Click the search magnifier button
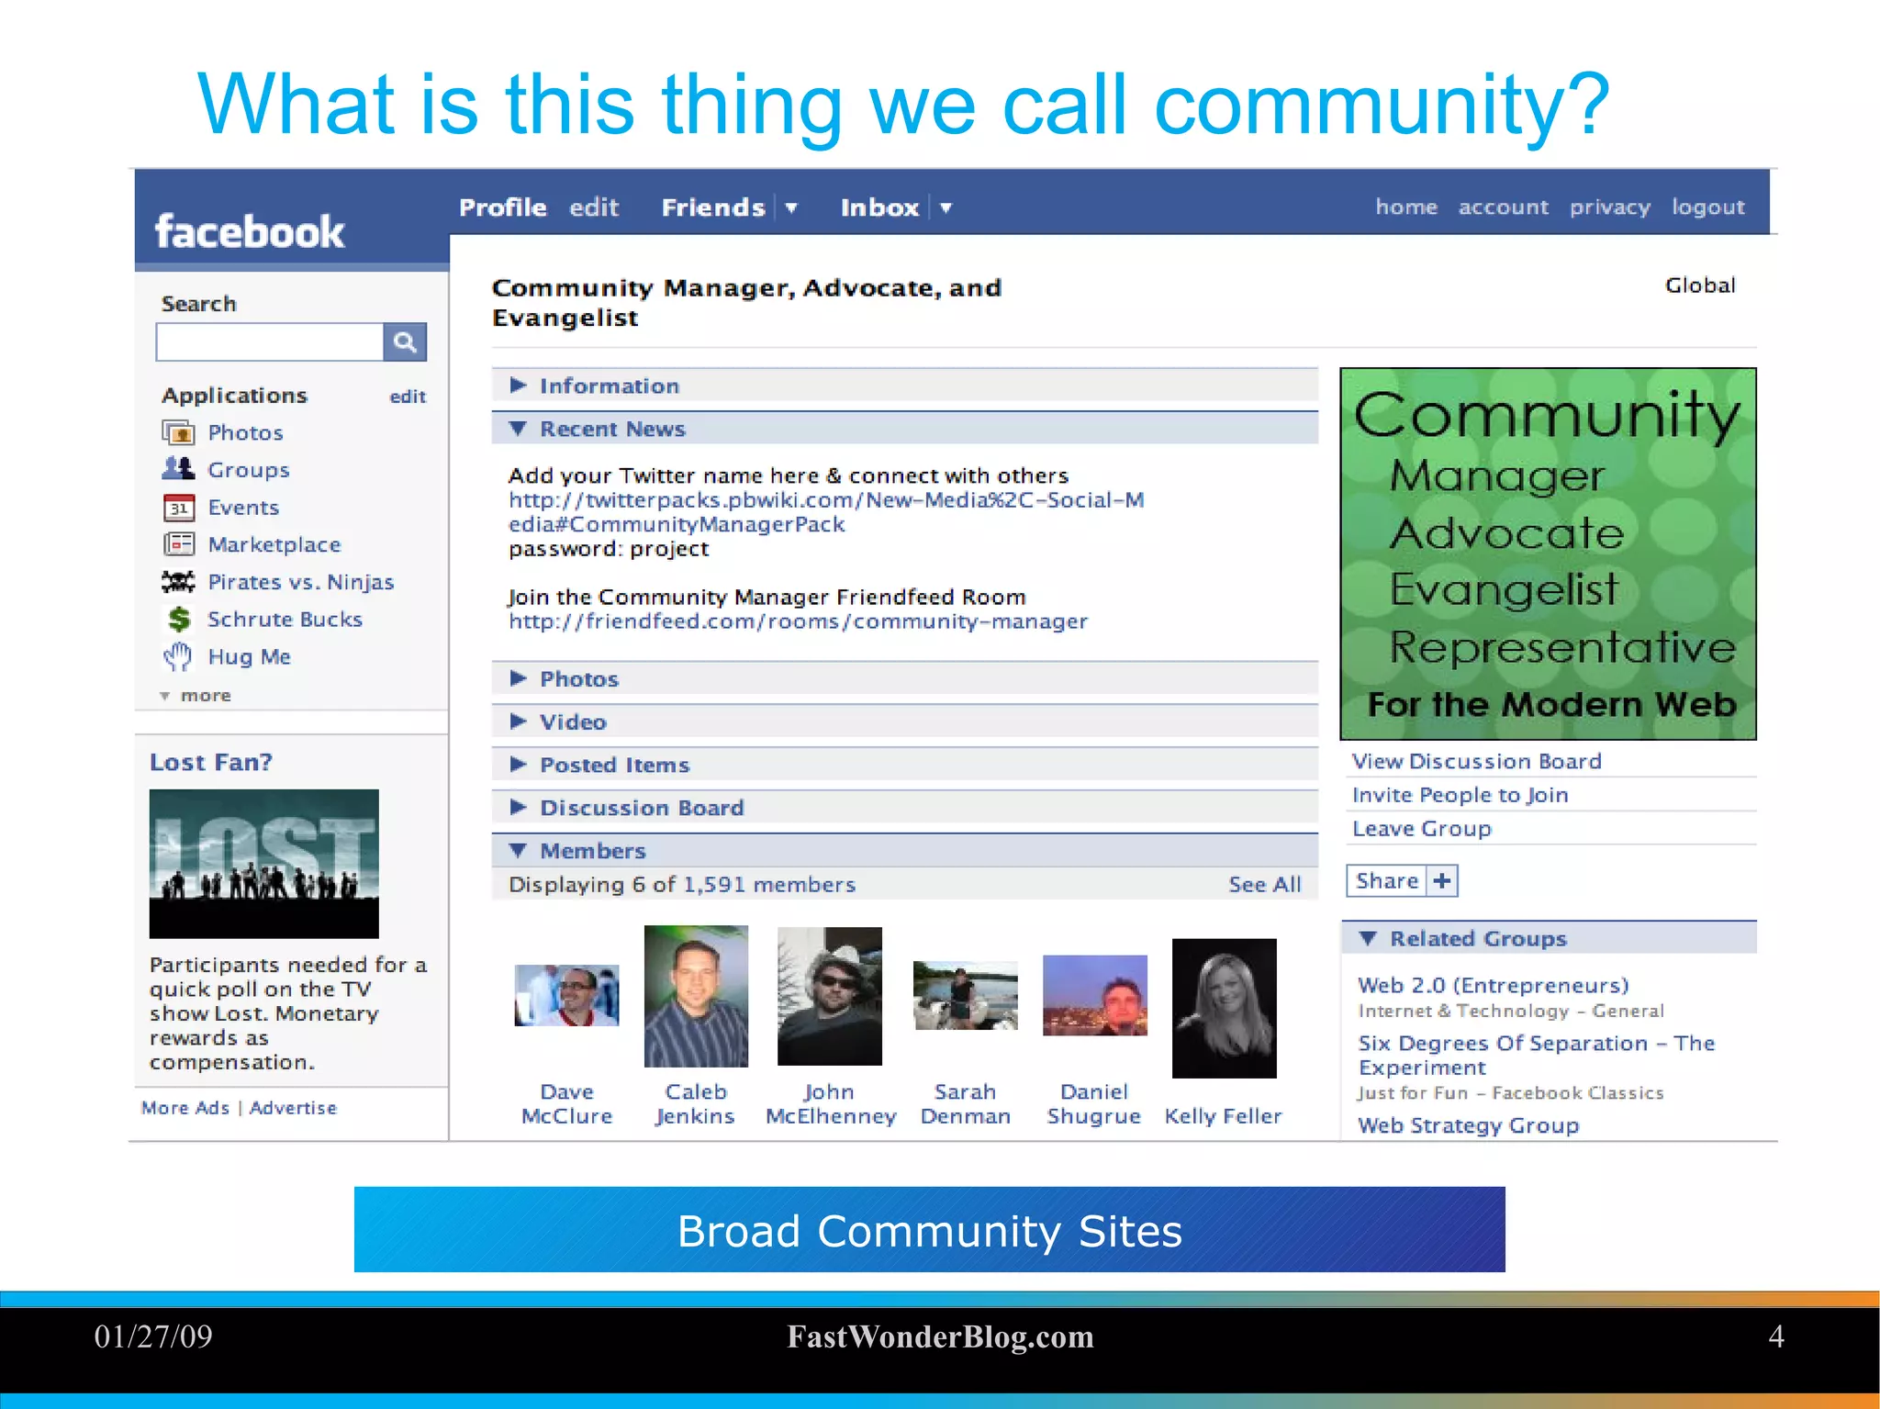This screenshot has width=1880, height=1409. 405,342
